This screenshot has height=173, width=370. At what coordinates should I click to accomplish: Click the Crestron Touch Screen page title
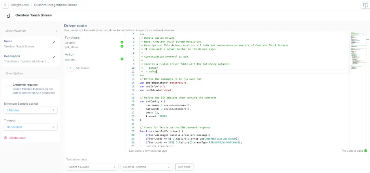(x=34, y=15)
